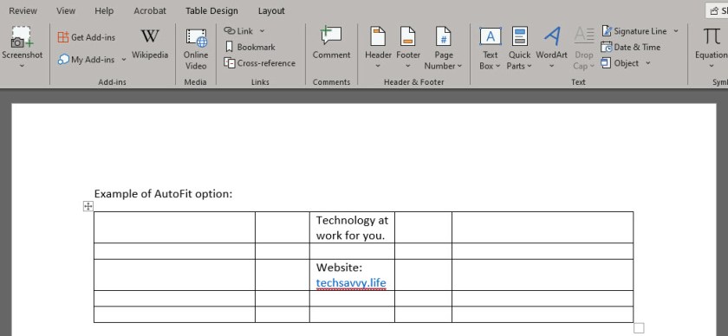Click the My Add-ins icon
The width and height of the screenshot is (728, 336).
click(x=63, y=60)
